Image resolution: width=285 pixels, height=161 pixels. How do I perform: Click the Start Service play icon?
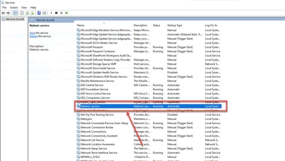51,13
